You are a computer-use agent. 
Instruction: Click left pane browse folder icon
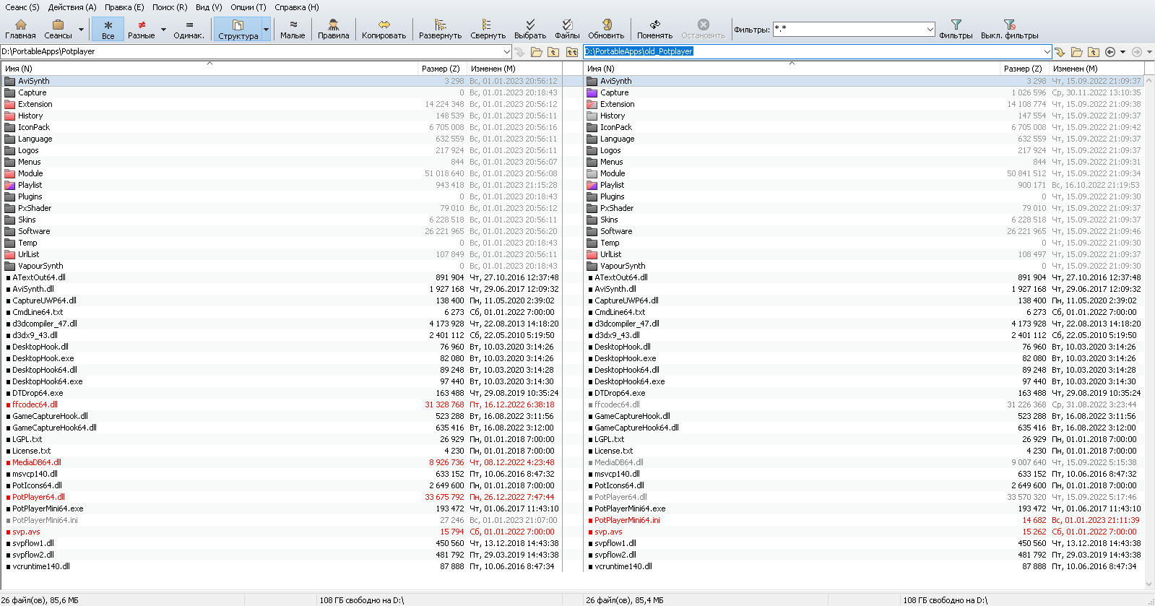tap(537, 52)
